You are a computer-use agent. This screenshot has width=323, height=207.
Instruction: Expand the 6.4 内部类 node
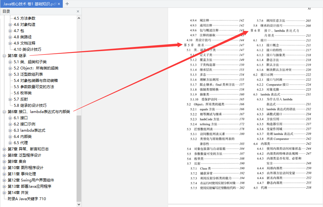pyautogui.click(x=10, y=137)
